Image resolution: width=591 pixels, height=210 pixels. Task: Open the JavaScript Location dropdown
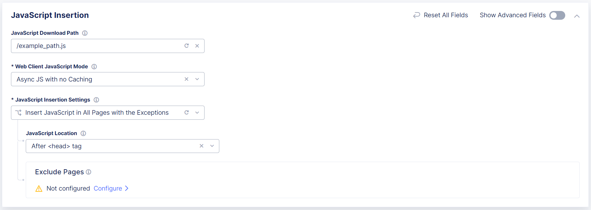[x=212, y=146]
